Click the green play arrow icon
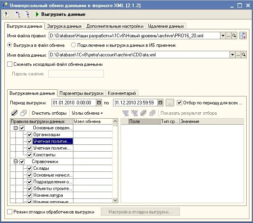The height and width of the screenshot is (223, 253). tap(37, 14)
